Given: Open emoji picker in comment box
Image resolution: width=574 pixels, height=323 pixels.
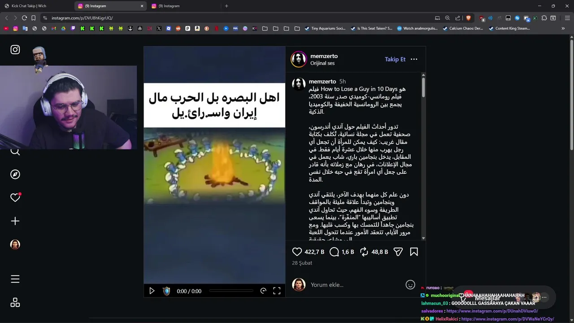Looking at the screenshot, I should pos(410,285).
